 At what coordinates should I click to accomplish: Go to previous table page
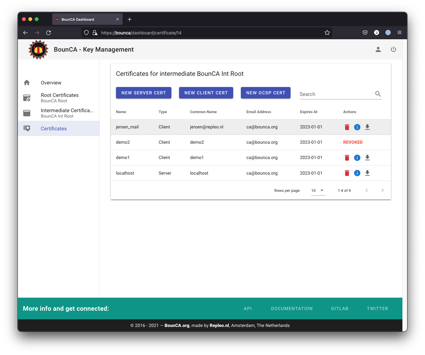(367, 190)
